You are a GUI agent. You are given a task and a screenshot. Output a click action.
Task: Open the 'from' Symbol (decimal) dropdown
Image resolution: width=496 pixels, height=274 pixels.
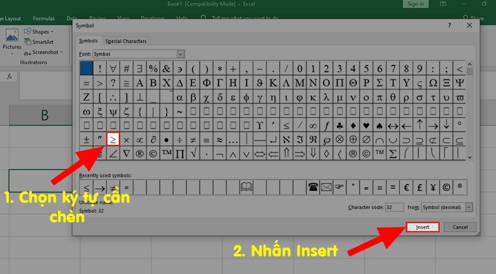pos(469,207)
